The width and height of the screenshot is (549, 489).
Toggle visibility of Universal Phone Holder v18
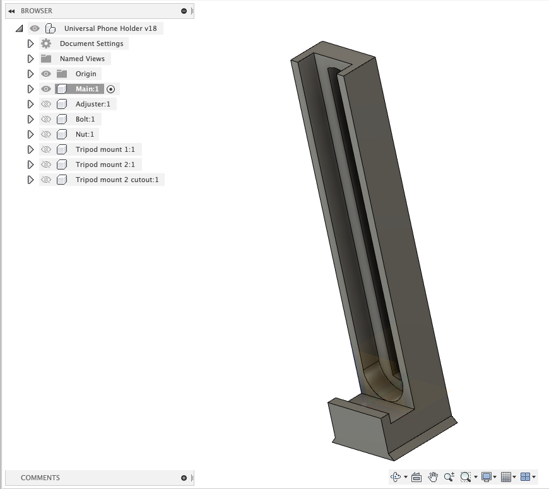click(34, 28)
